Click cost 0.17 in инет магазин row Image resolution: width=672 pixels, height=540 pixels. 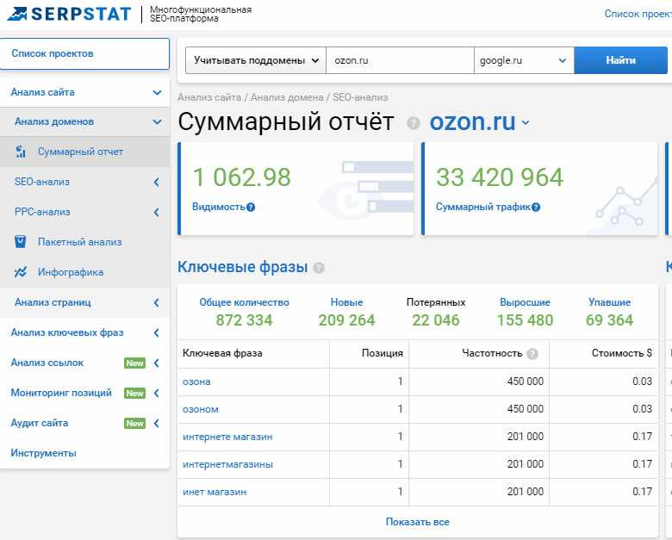coord(642,492)
